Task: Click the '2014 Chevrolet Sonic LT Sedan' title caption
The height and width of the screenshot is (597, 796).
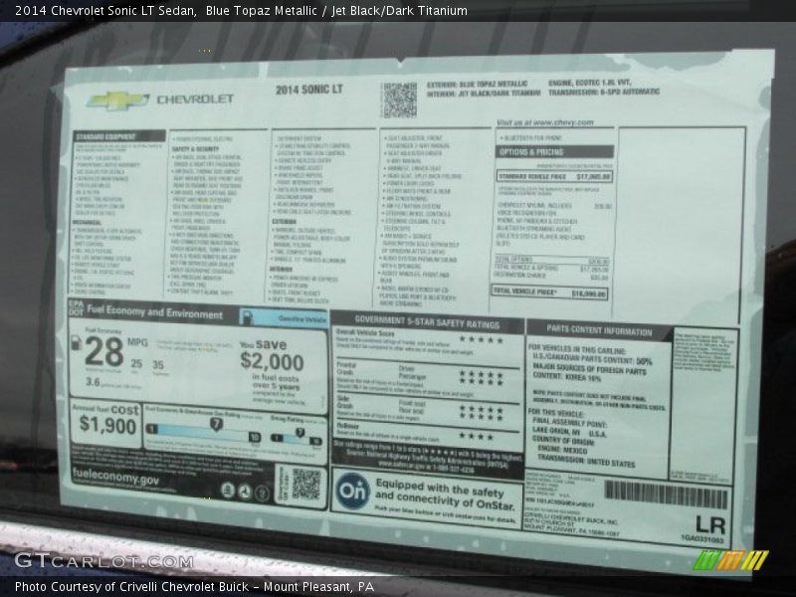Action: [x=105, y=11]
